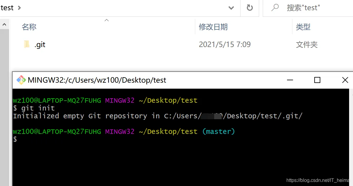Open the .git folder icon
This screenshot has height=186, width=353.
click(x=27, y=44)
